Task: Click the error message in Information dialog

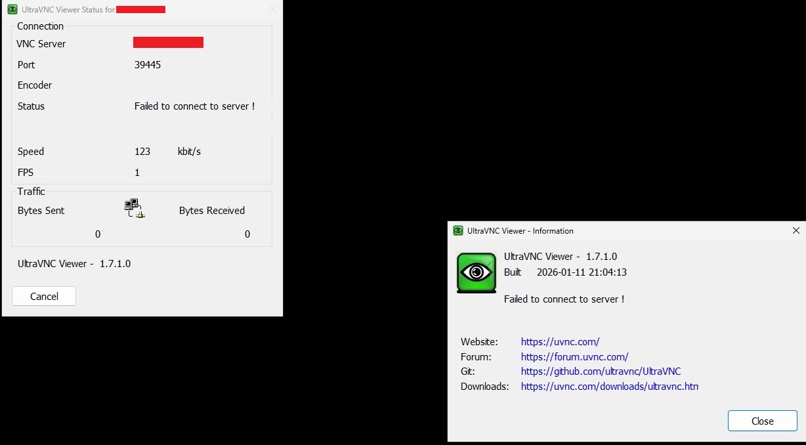Action: tap(564, 299)
